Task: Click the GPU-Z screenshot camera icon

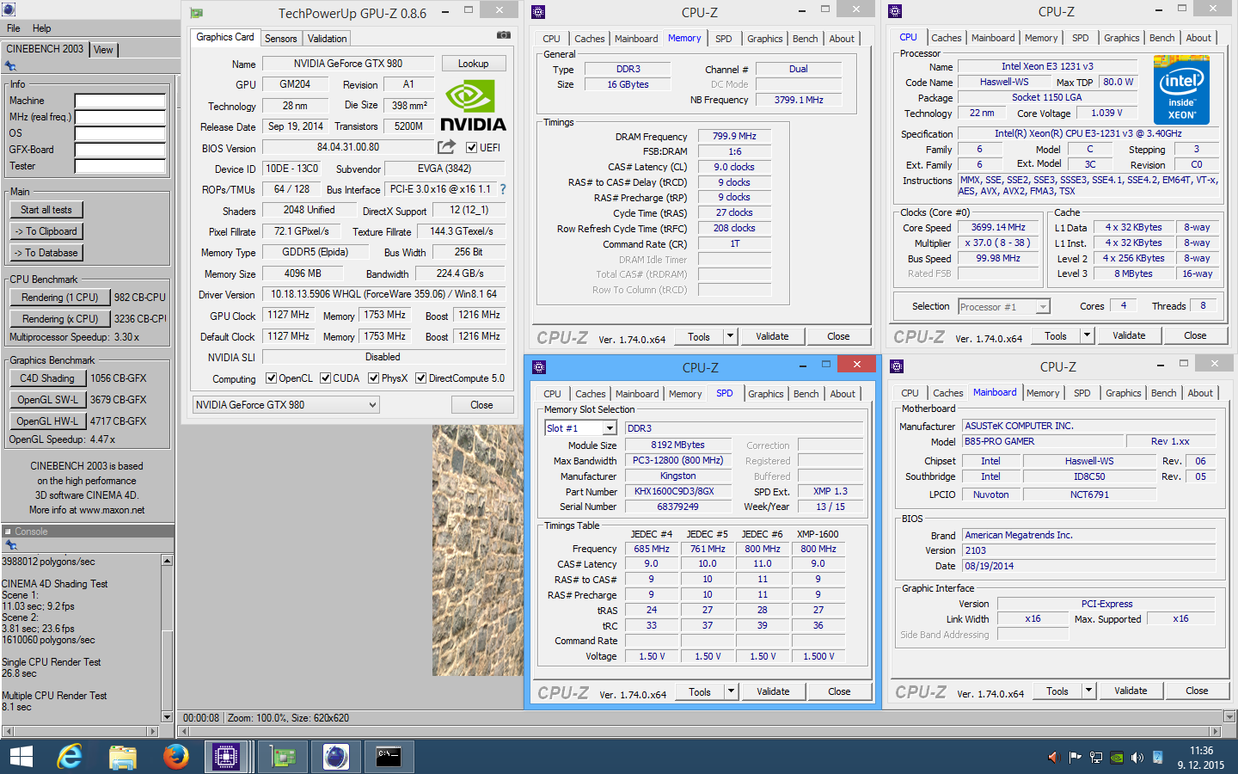Action: point(504,35)
